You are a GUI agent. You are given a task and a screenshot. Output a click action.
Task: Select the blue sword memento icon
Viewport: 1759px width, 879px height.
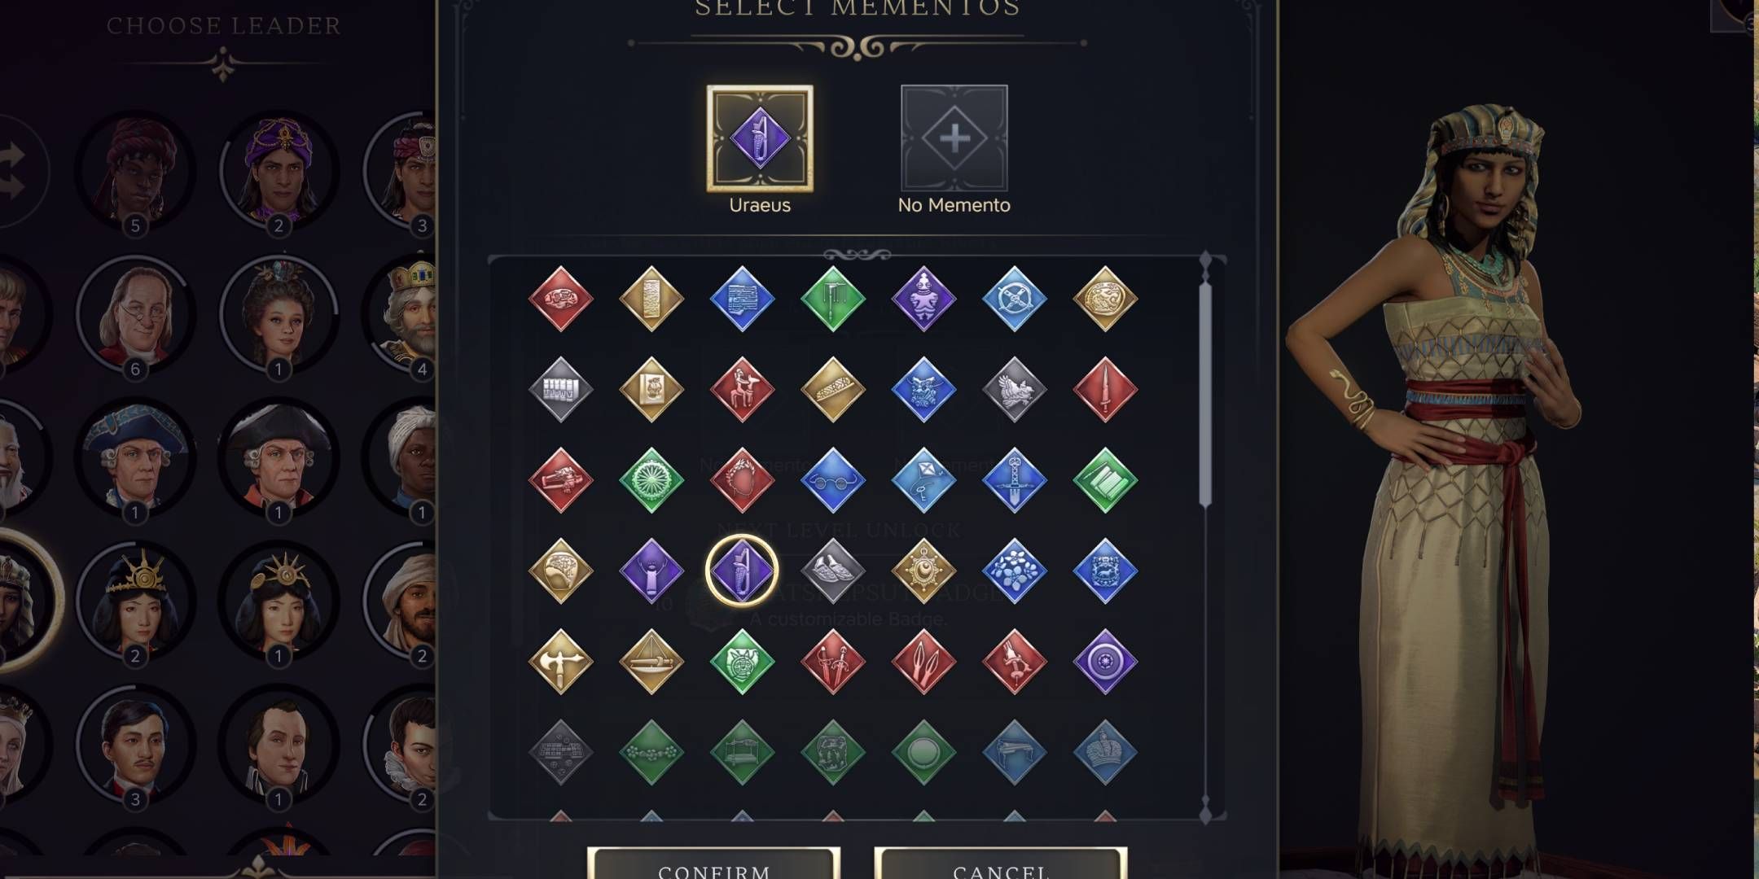tap(1014, 480)
